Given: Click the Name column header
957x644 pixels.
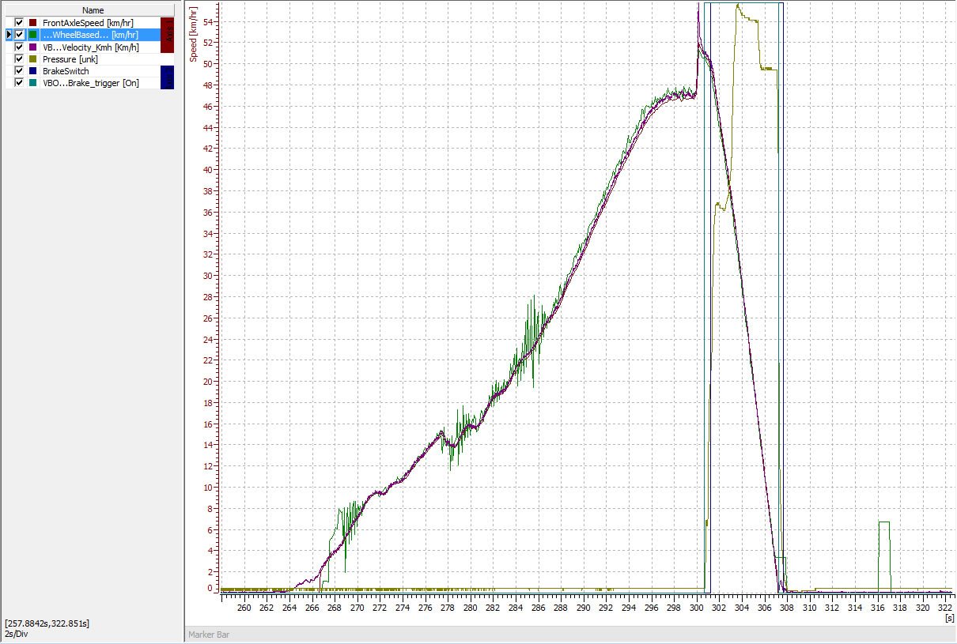Looking at the screenshot, I should [93, 10].
